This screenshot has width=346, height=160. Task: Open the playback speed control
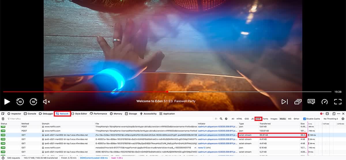pos(325,101)
